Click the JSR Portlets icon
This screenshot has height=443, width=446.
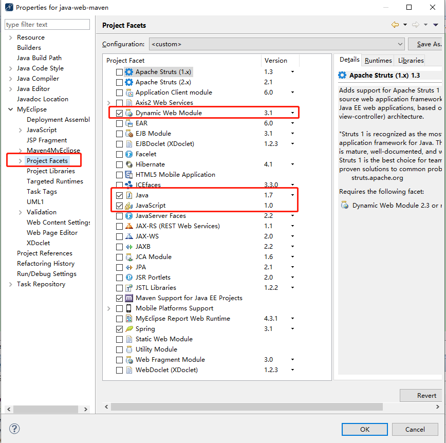(129, 278)
